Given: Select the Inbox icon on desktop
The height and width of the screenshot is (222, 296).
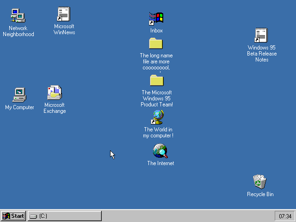Looking at the screenshot, I should click(156, 18).
